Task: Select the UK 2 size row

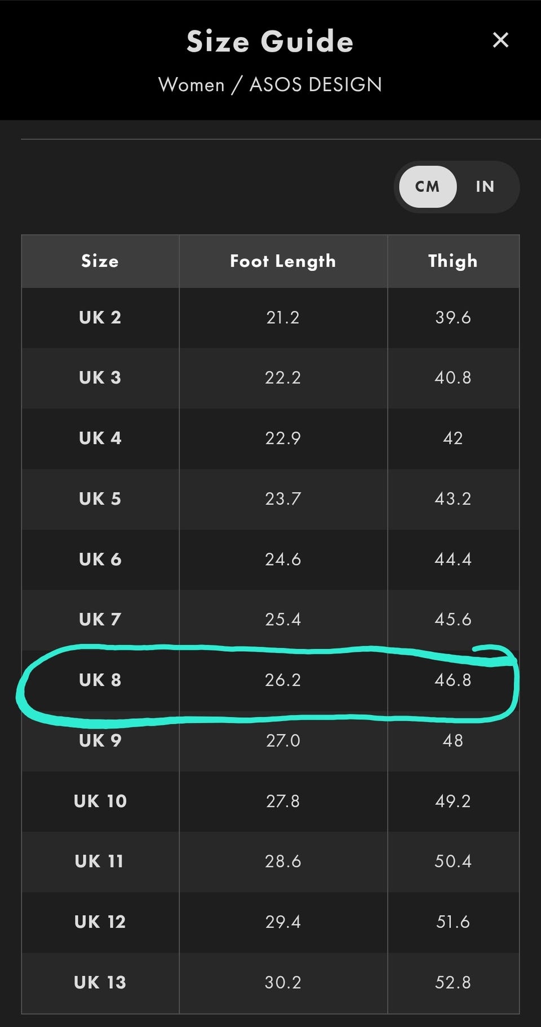Action: coord(270,318)
